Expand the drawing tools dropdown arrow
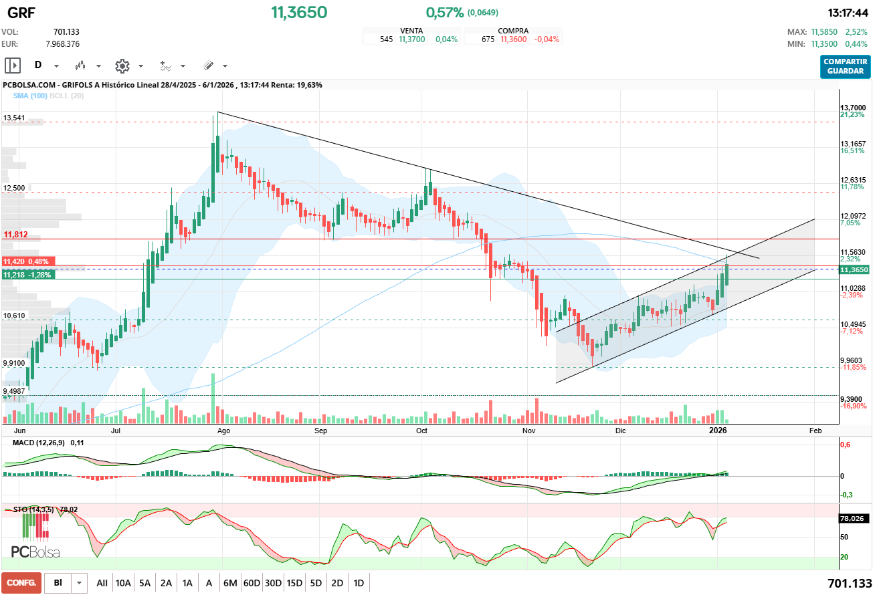Image resolution: width=881 pixels, height=597 pixels. [x=225, y=66]
